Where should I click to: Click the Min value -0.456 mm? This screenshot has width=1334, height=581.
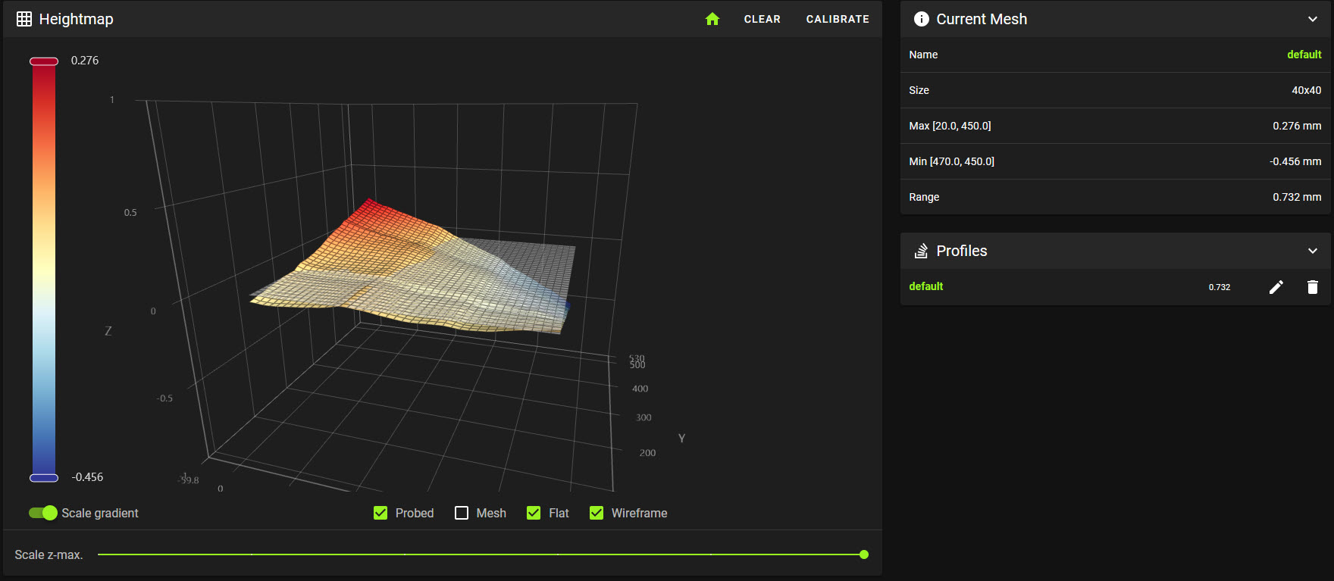[x=1295, y=161]
